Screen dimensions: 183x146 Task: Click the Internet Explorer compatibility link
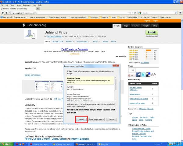click(x=80, y=139)
